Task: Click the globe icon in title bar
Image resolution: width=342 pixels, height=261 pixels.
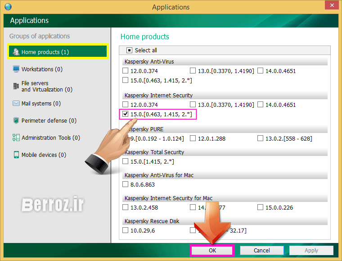Action: tap(8, 7)
